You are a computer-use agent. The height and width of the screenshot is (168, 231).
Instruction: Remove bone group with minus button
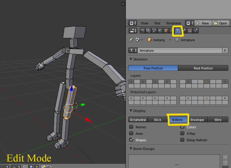(225, 163)
